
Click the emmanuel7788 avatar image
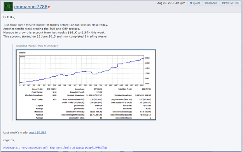[x=8, y=7]
